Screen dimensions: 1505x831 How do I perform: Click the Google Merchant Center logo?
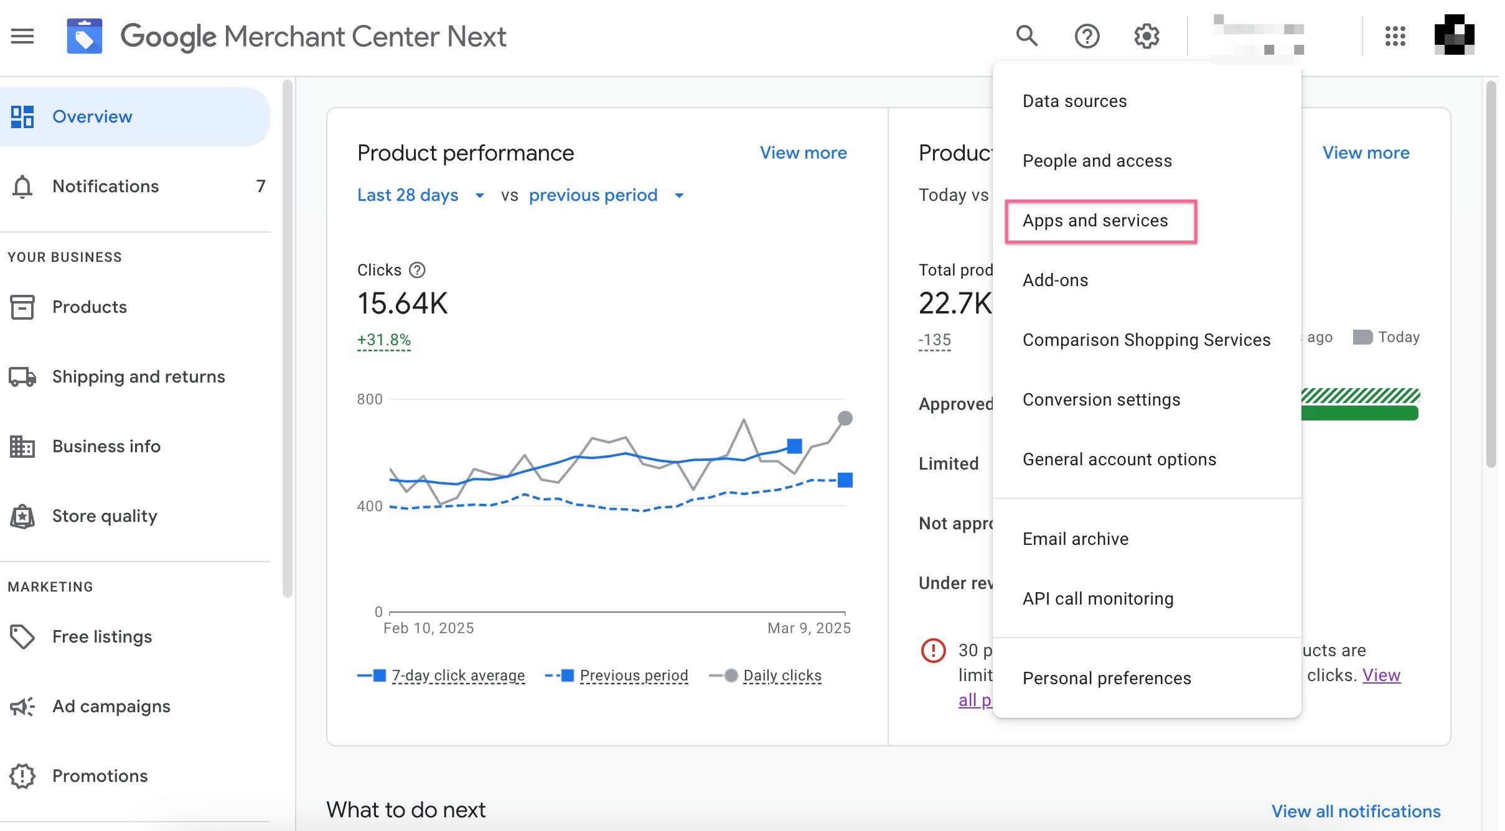tap(85, 36)
